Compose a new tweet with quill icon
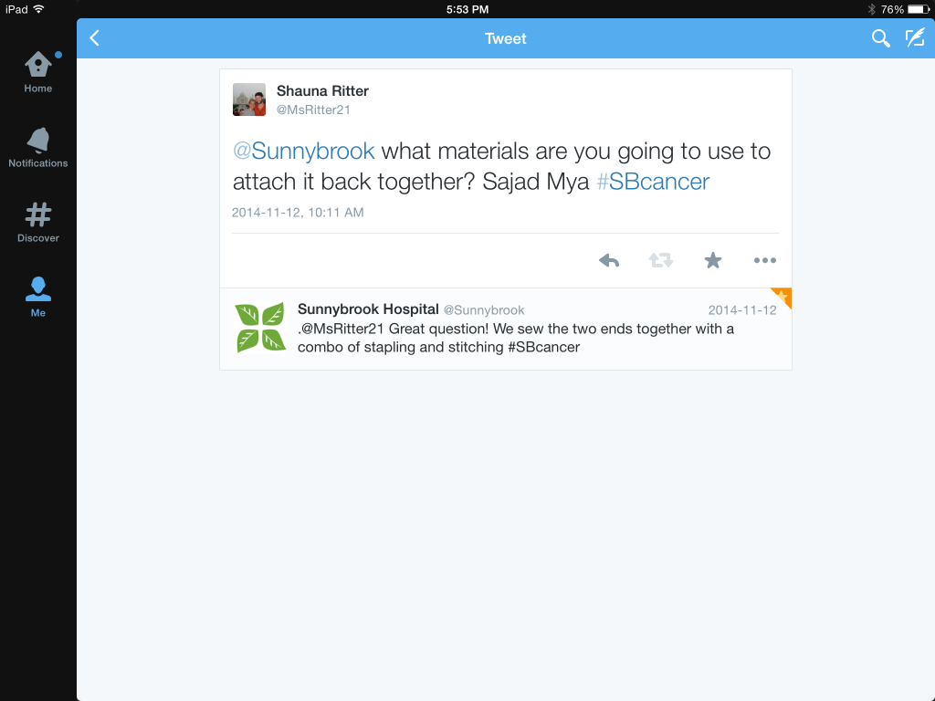 [915, 38]
